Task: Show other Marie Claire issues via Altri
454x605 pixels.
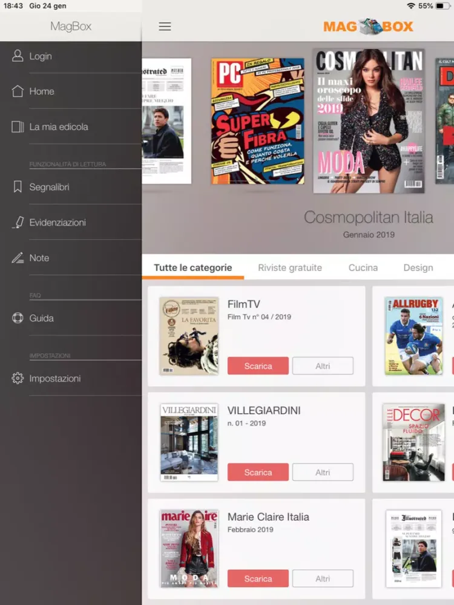Action: point(323,579)
